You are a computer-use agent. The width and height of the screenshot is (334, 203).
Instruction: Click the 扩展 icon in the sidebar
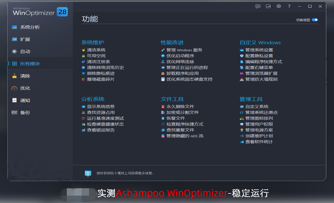point(14,39)
